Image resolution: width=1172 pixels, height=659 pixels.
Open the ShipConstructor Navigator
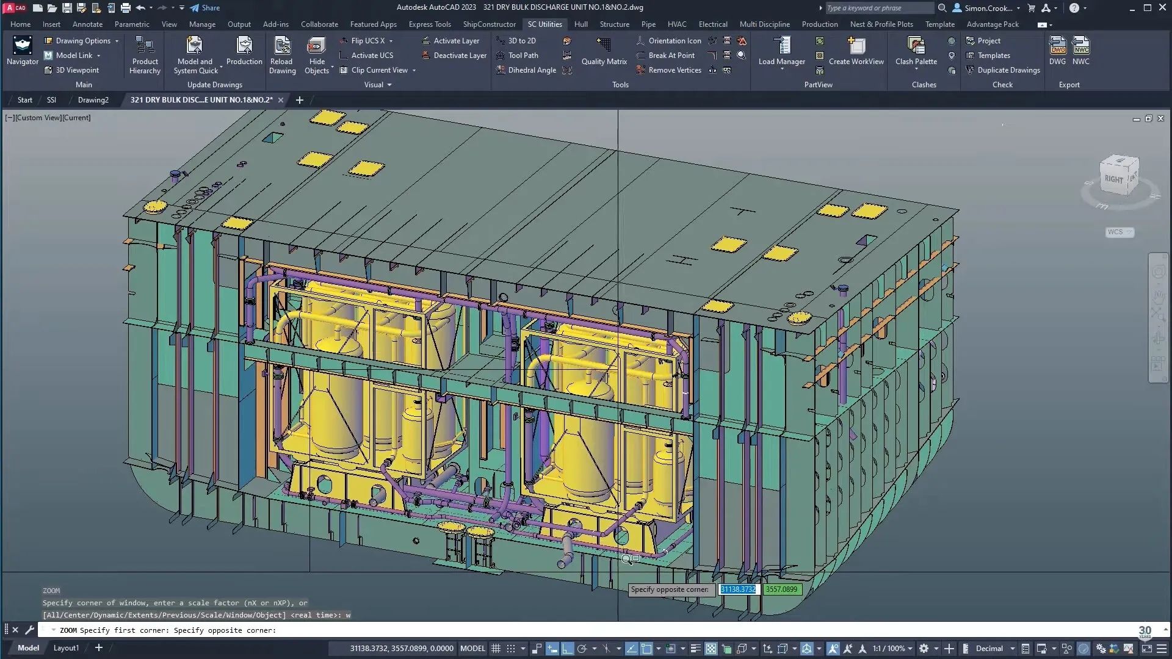(x=23, y=46)
